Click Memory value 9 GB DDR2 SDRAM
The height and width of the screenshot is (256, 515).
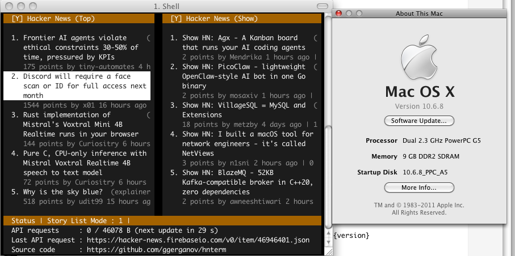[431, 156]
